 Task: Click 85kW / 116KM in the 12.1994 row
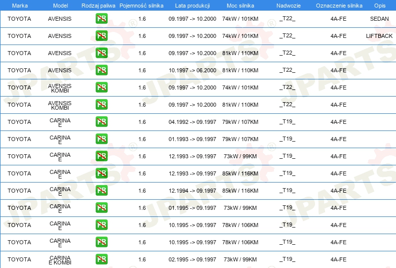coord(240,191)
